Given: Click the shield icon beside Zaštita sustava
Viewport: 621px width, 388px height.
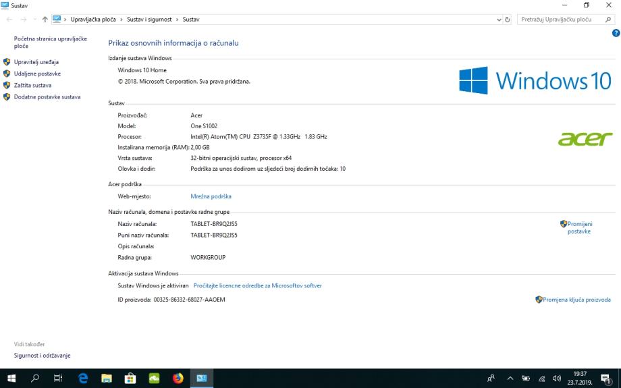Looking at the screenshot, I should click(x=7, y=85).
